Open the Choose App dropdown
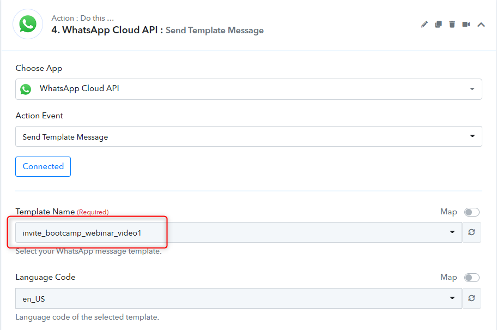This screenshot has height=330, width=497. 248,89
